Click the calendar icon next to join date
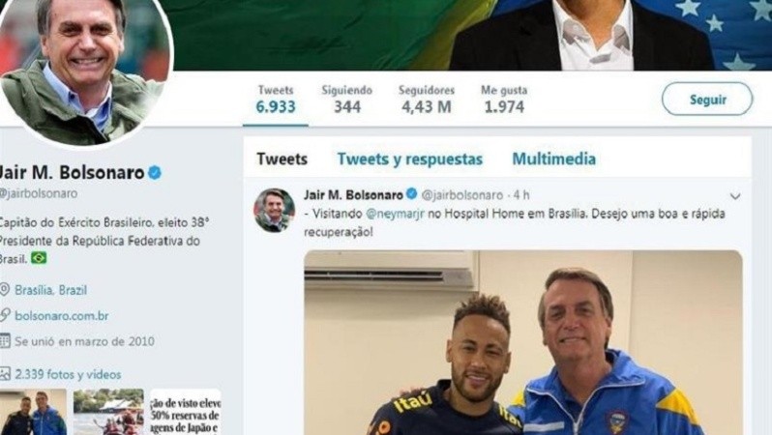This screenshot has width=772, height=435. [5, 340]
